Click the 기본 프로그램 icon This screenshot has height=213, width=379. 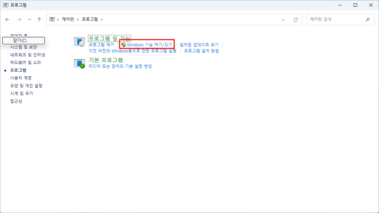(80, 63)
